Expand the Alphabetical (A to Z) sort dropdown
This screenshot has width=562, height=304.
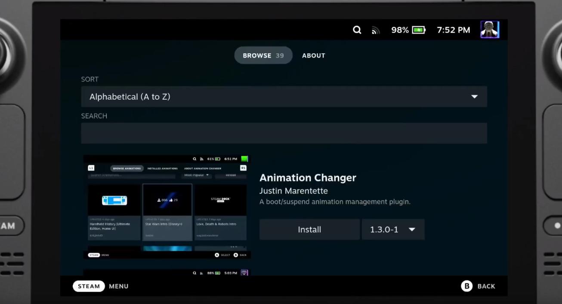[x=284, y=97]
